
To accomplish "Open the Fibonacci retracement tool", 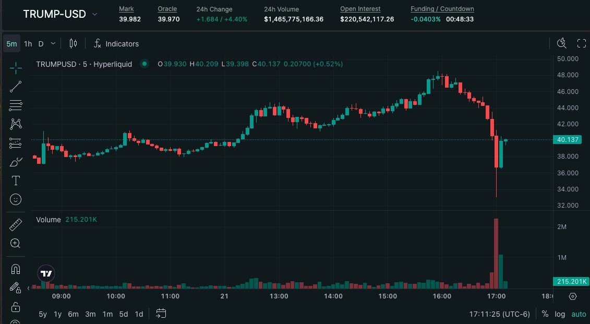I will (16, 105).
